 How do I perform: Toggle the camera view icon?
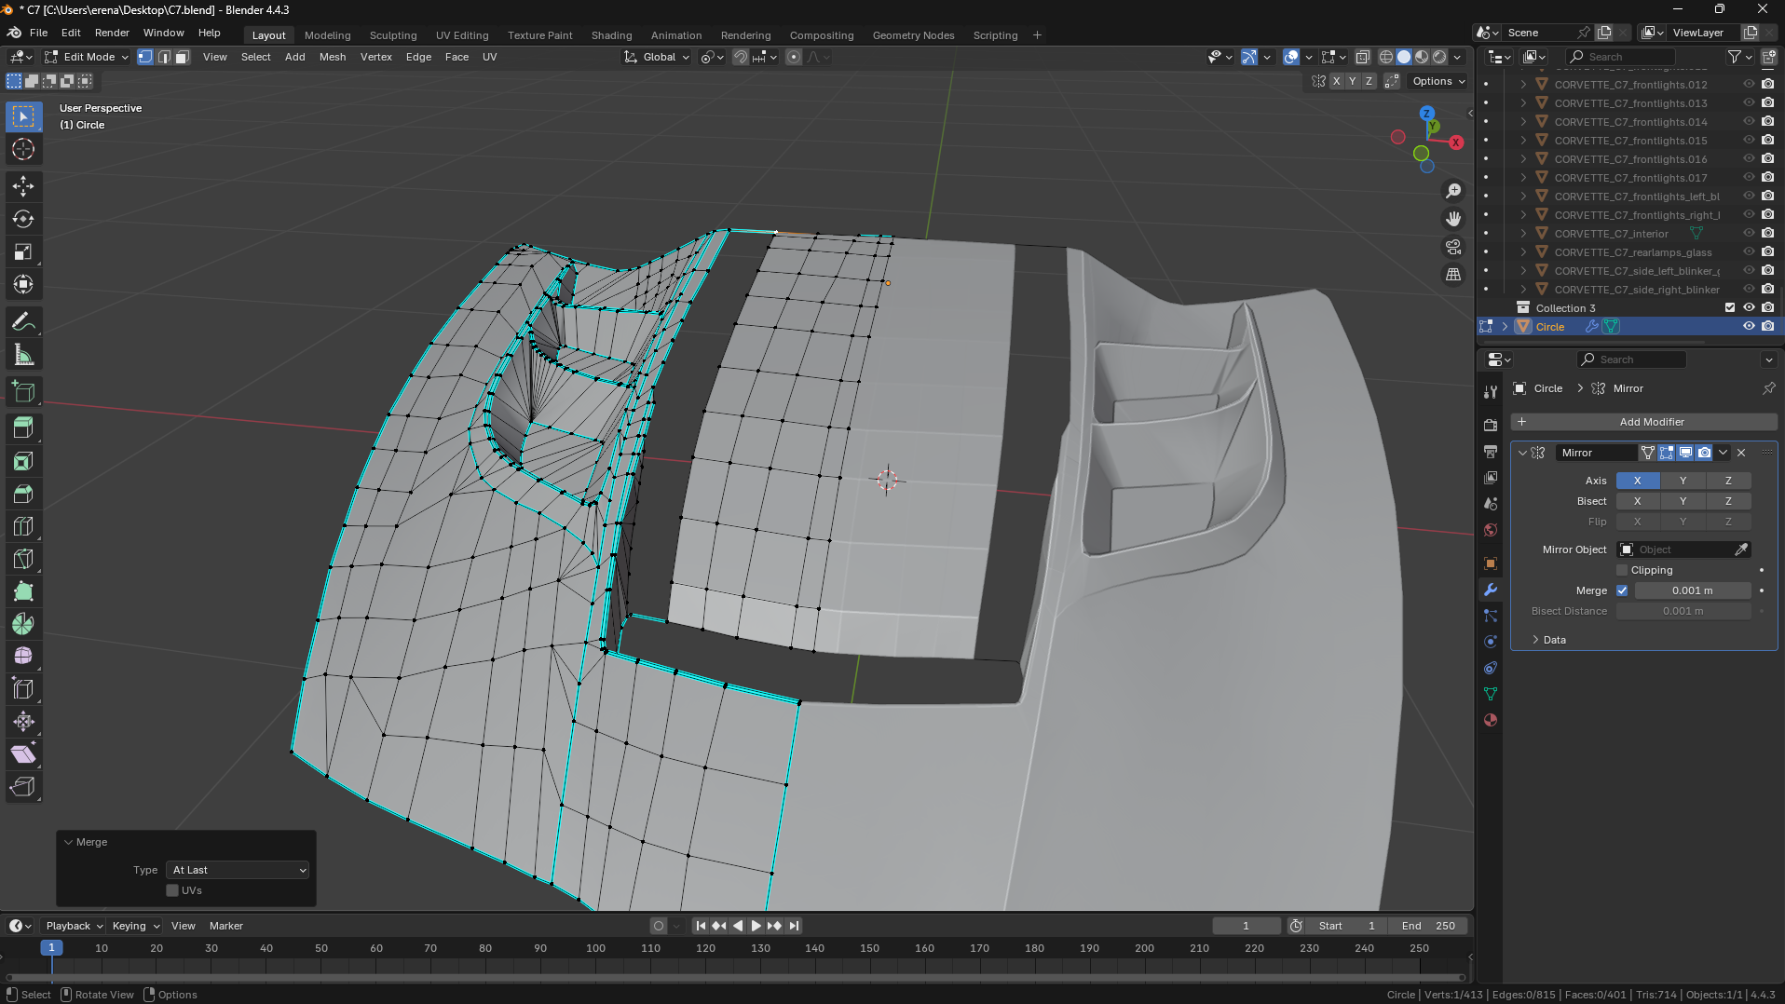[x=1453, y=247]
